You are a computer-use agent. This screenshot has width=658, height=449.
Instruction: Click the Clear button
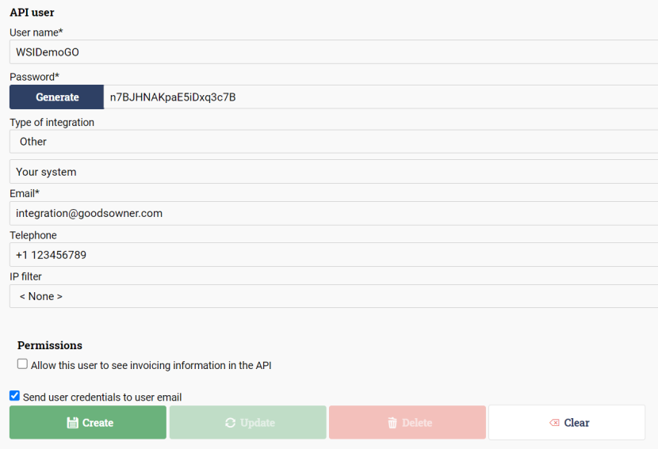point(567,422)
